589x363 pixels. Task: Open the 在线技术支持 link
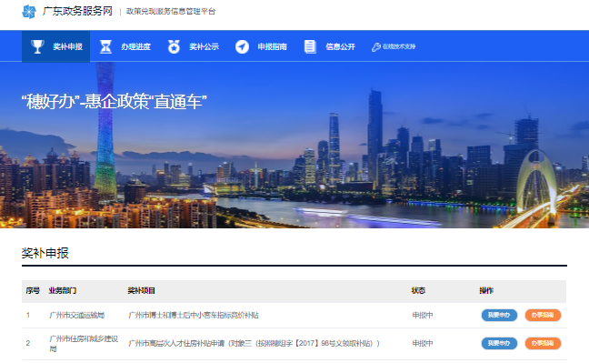394,46
